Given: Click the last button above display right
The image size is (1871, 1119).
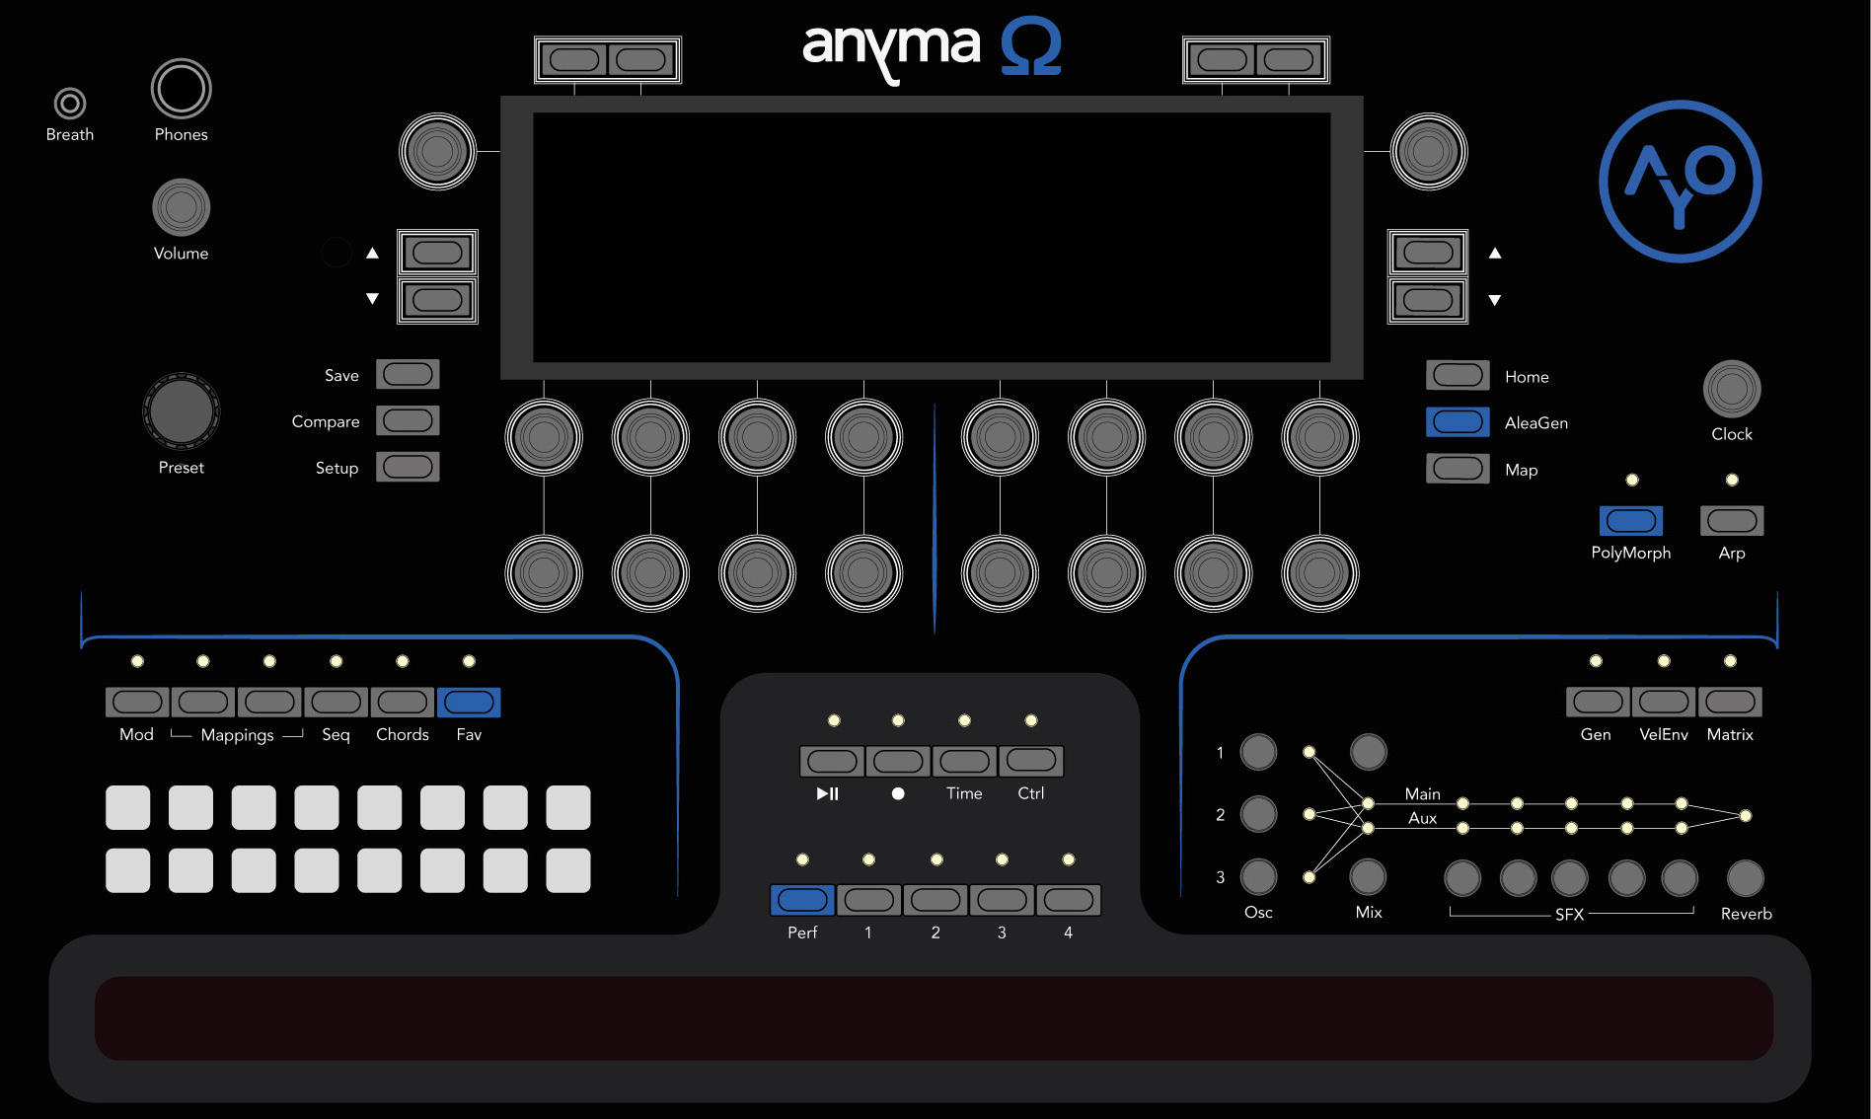Looking at the screenshot, I should pyautogui.click(x=1289, y=60).
